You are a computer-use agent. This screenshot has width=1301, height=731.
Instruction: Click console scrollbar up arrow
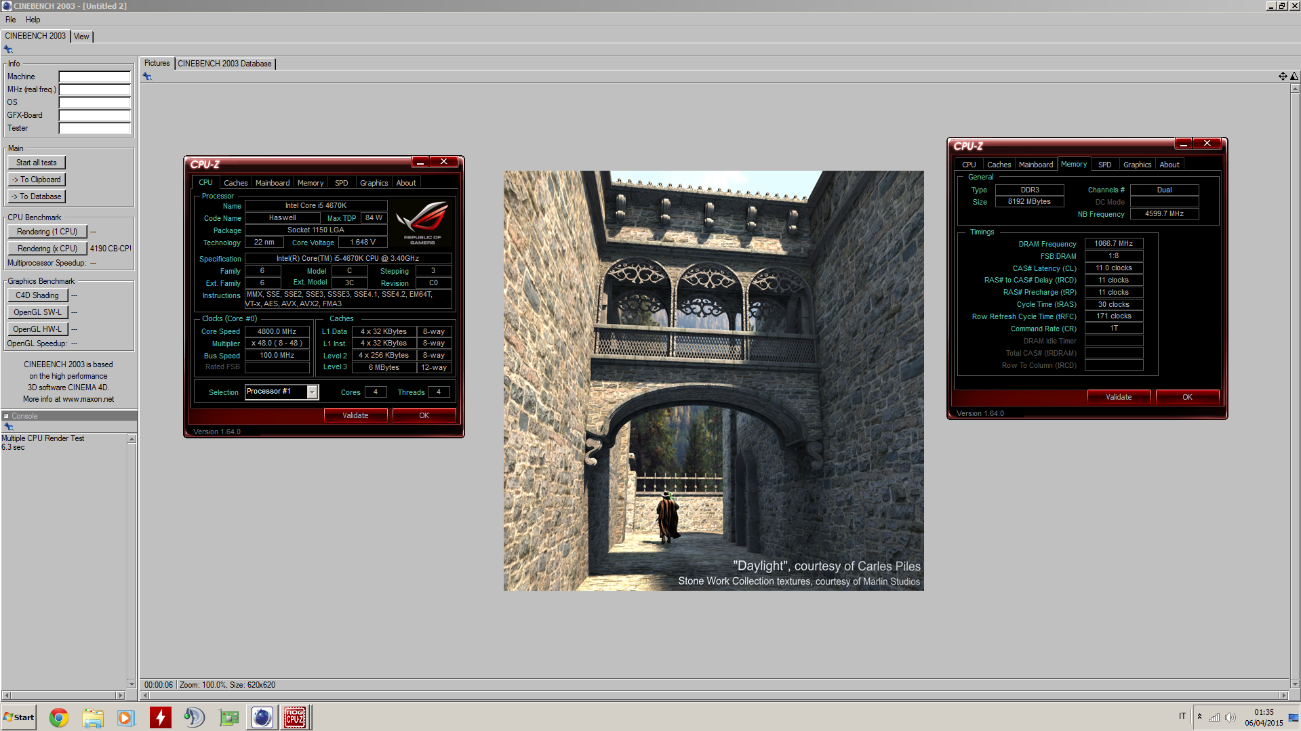tap(132, 439)
